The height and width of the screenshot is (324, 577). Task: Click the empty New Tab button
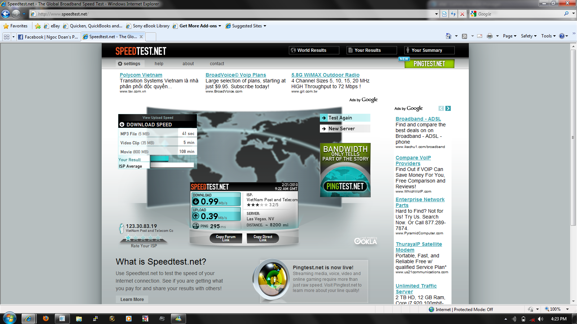click(x=151, y=37)
